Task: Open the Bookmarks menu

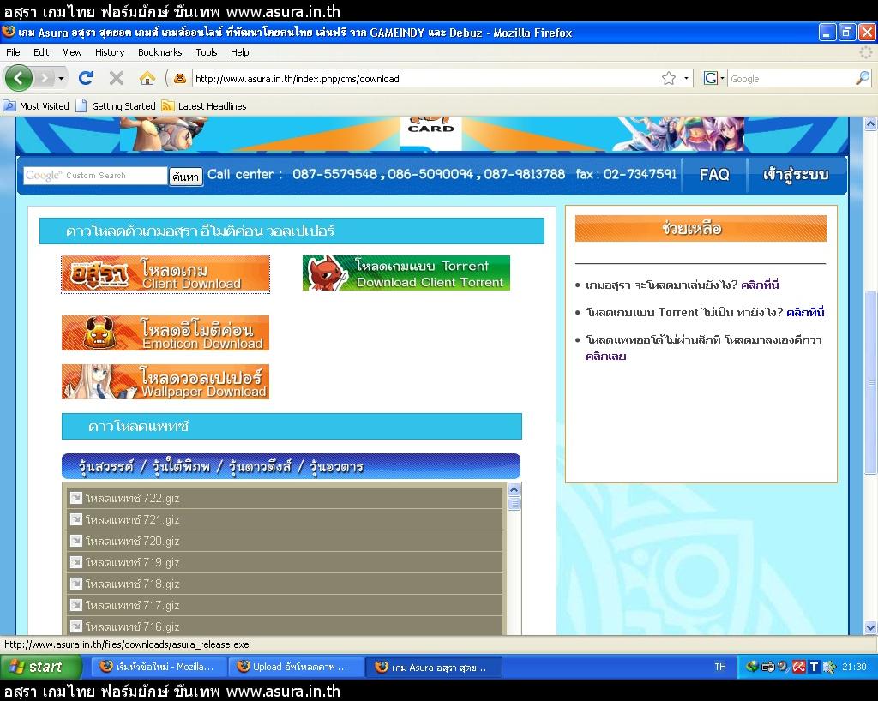Action: coord(159,52)
